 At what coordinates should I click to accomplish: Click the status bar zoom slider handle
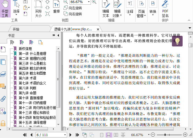click(165, 135)
